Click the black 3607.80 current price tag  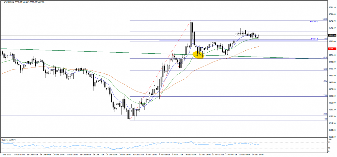click(332, 35)
